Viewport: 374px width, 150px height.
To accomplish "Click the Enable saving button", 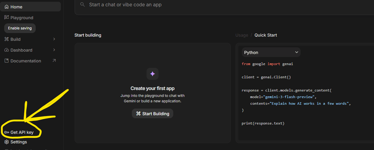I will (20, 28).
